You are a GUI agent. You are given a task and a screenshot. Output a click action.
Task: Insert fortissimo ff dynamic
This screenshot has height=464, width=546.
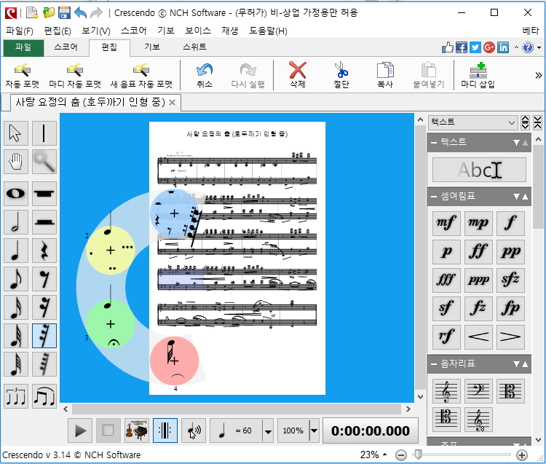point(478,252)
